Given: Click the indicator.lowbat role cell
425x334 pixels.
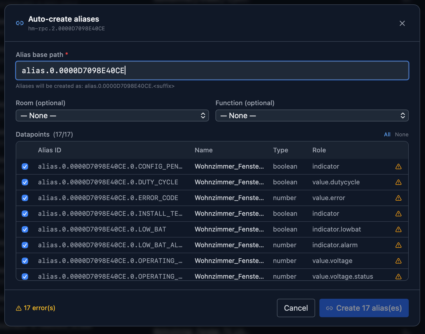Looking at the screenshot, I should pyautogui.click(x=336, y=229).
